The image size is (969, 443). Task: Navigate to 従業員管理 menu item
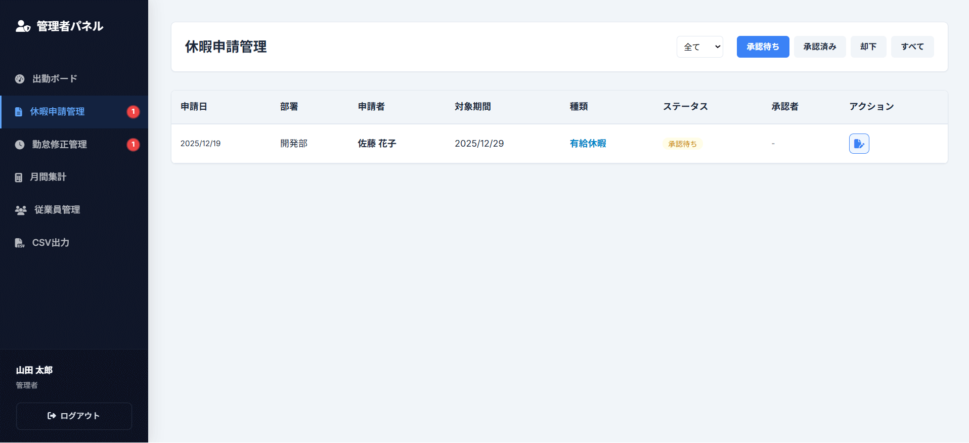[x=57, y=210]
